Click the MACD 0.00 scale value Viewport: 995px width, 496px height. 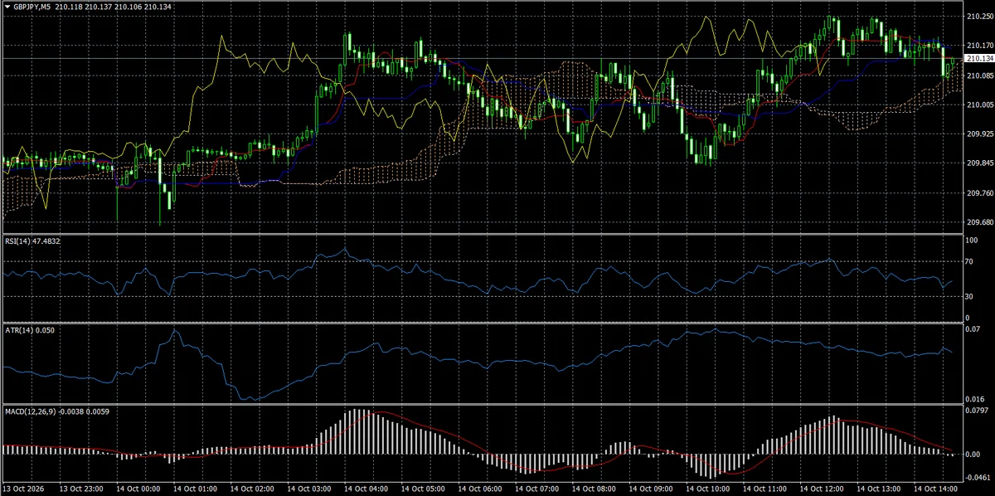tap(974, 455)
